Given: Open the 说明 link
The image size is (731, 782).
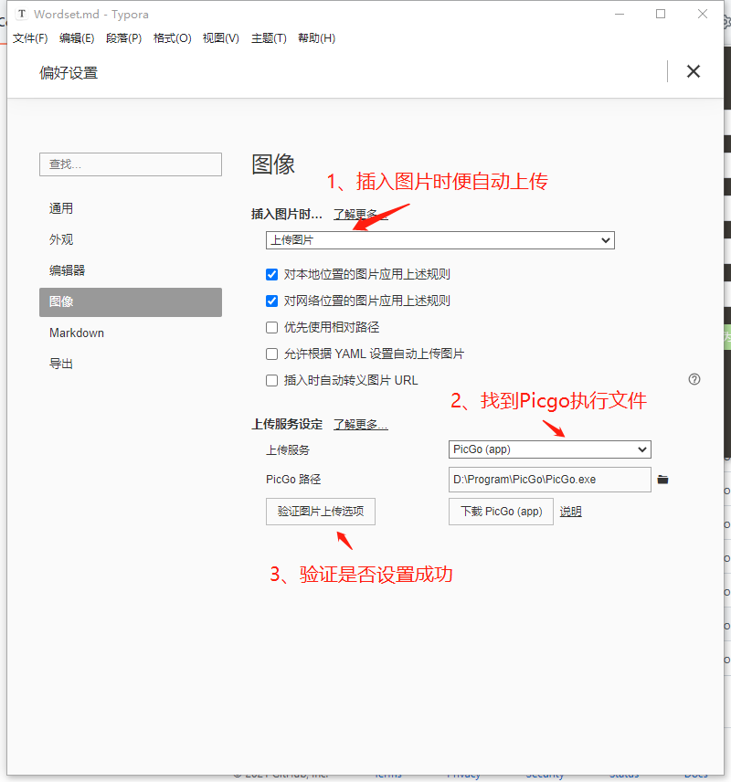Looking at the screenshot, I should point(570,512).
